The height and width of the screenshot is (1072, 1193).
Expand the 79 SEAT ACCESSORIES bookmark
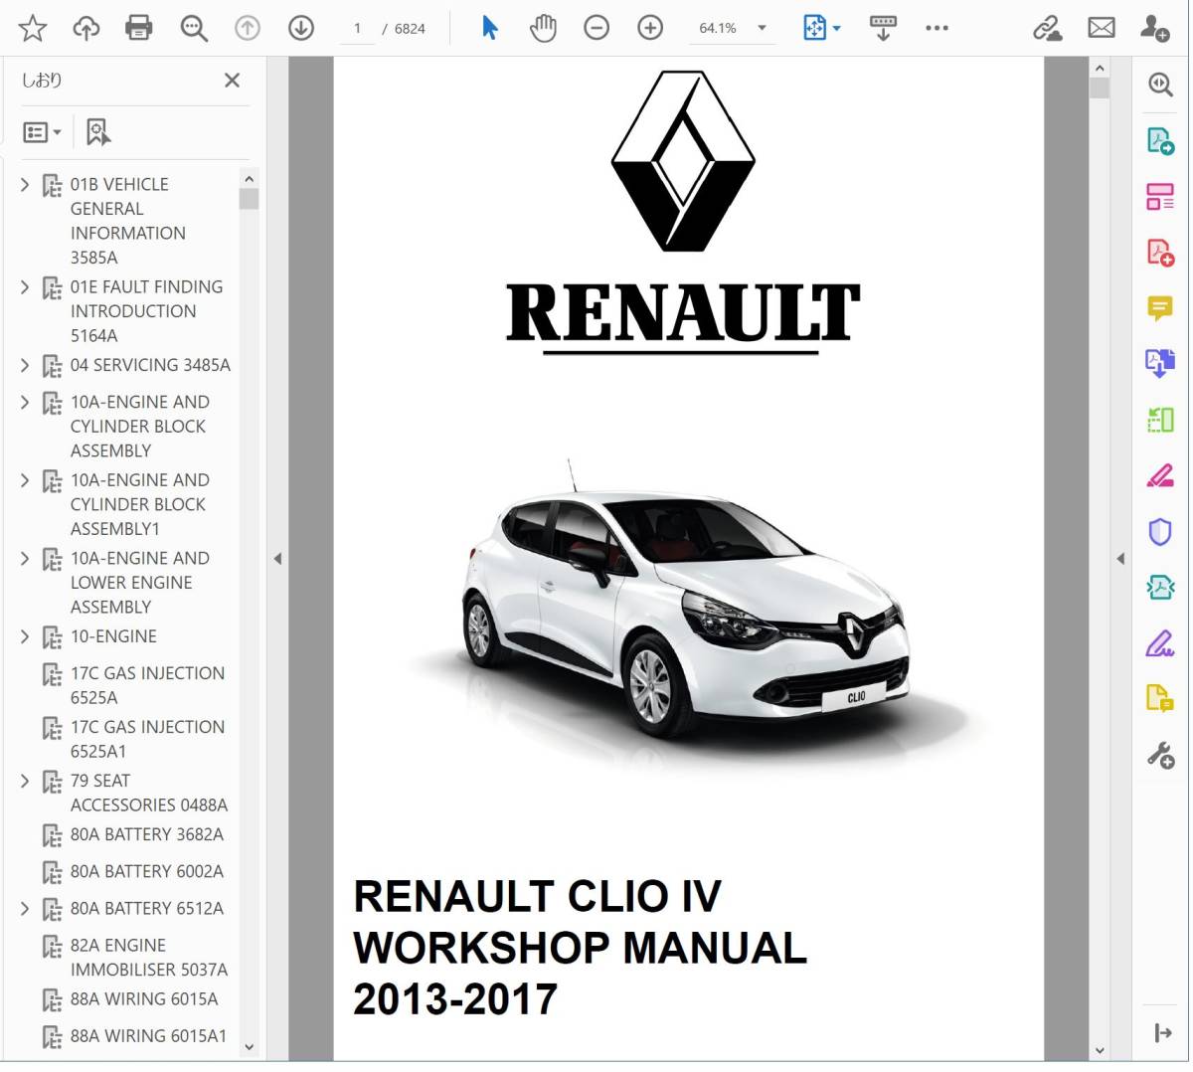25,782
